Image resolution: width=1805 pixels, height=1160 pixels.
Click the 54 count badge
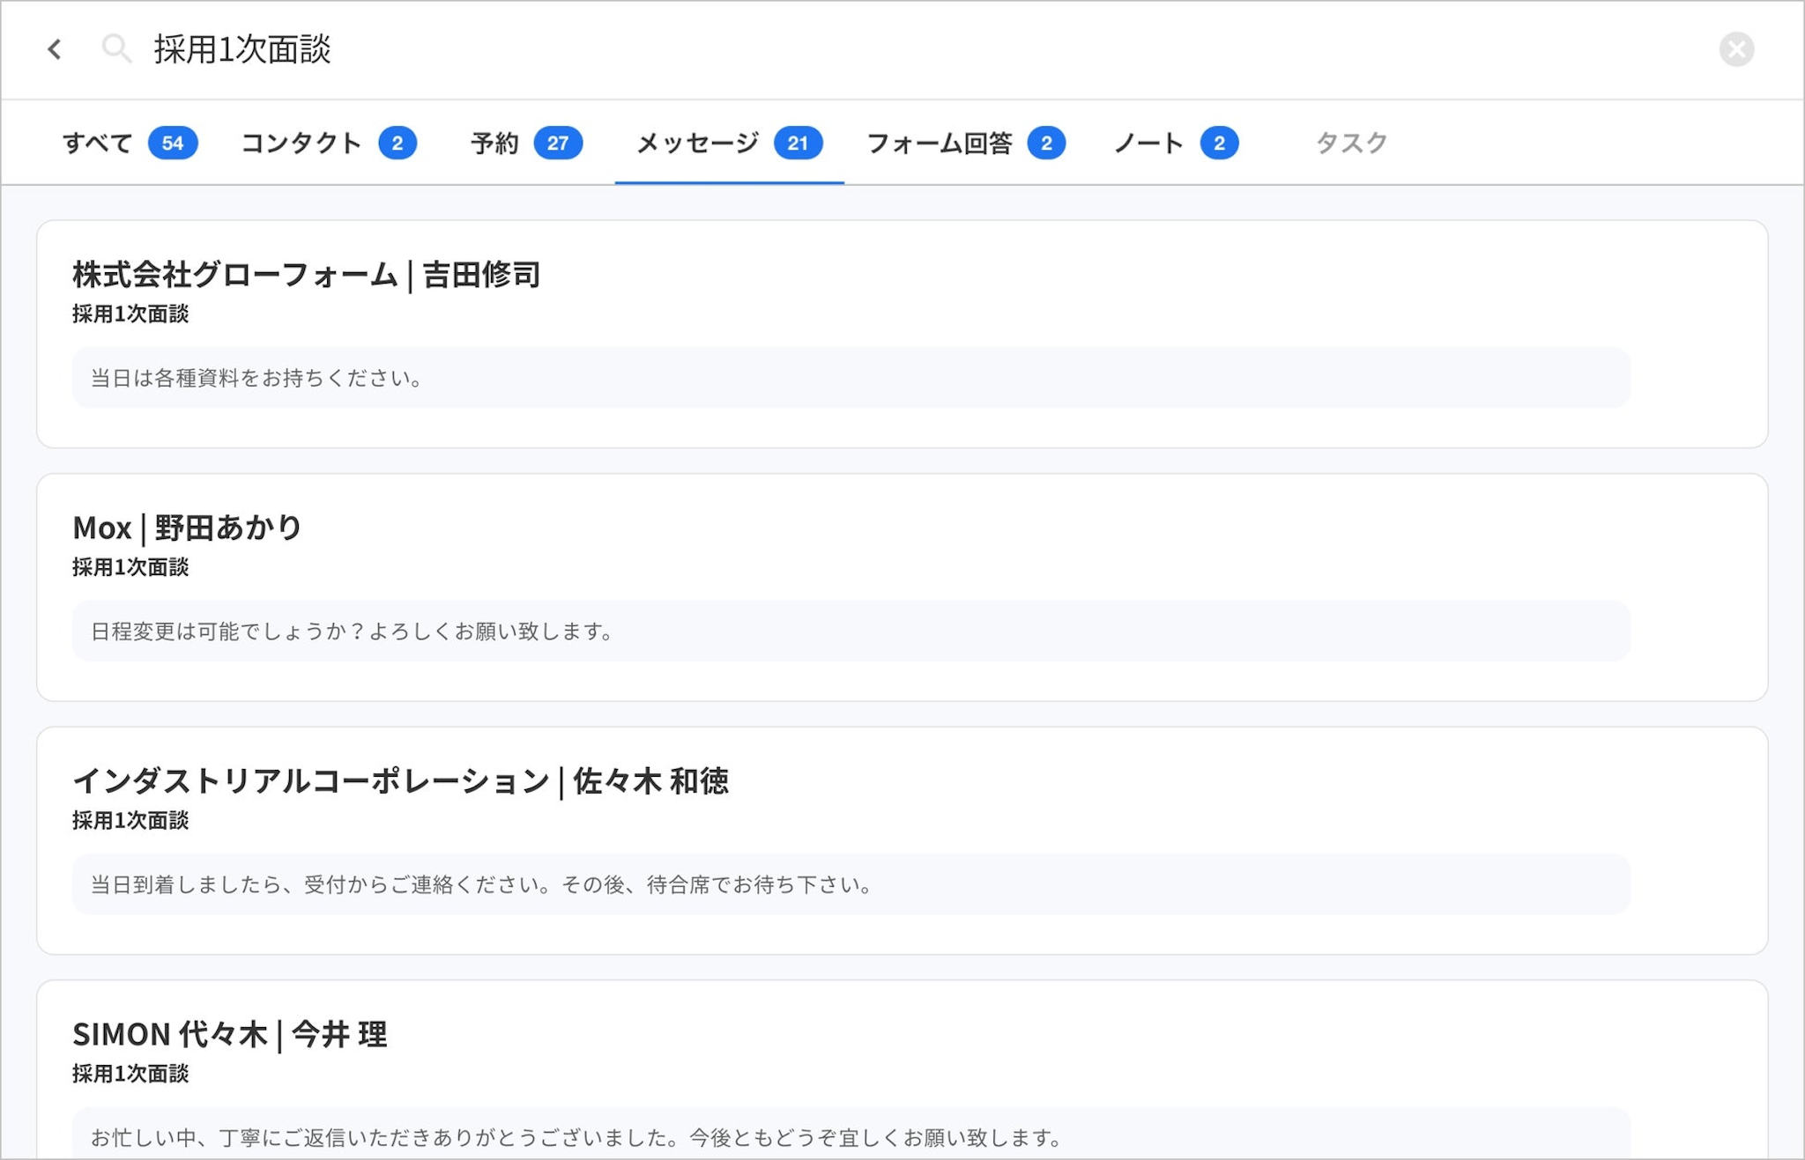click(x=173, y=143)
